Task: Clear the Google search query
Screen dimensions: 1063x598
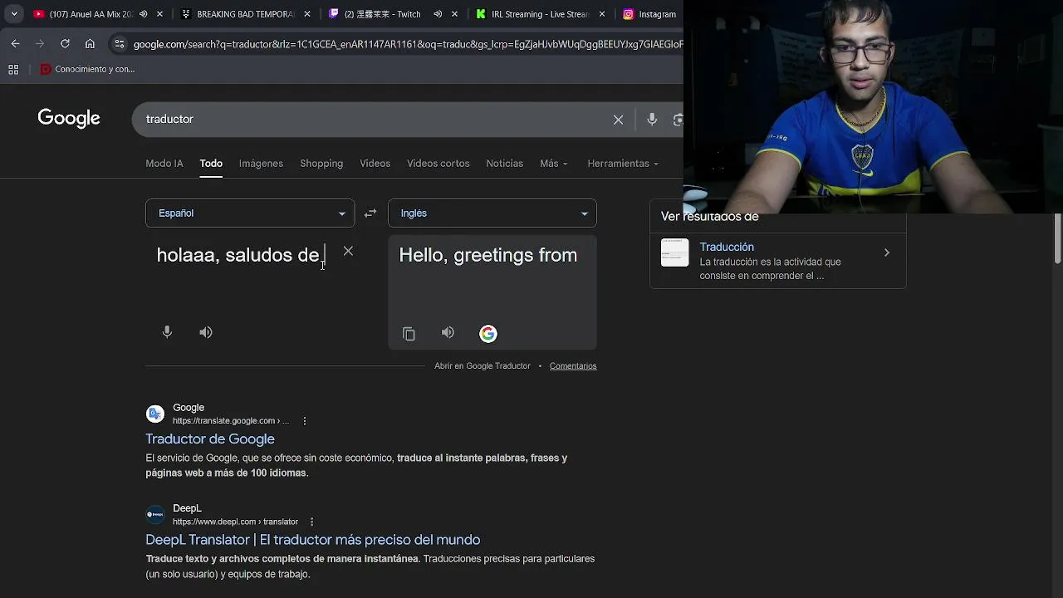Action: point(618,120)
